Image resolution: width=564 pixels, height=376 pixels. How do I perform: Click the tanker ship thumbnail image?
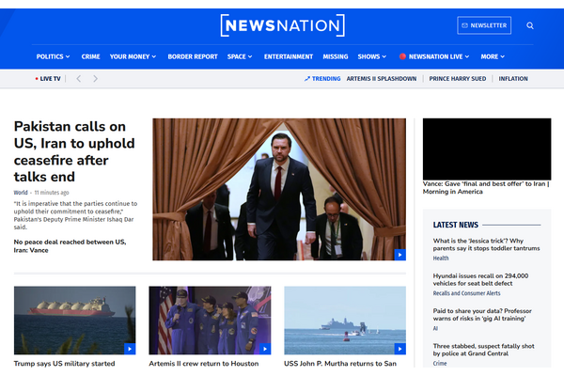coord(75,321)
